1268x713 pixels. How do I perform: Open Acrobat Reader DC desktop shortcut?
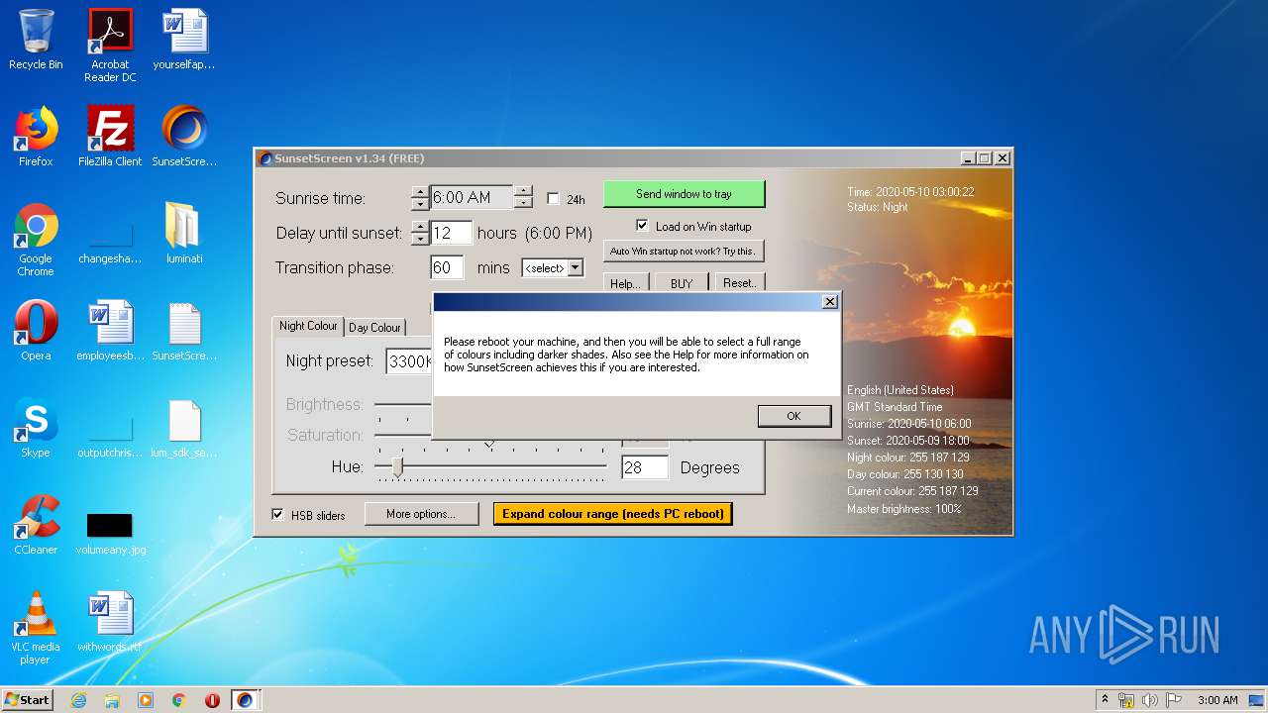click(x=110, y=46)
